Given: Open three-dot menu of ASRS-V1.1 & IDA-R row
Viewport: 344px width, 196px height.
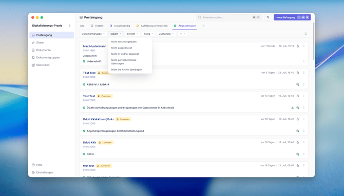Looking at the screenshot, I should 304,84.
